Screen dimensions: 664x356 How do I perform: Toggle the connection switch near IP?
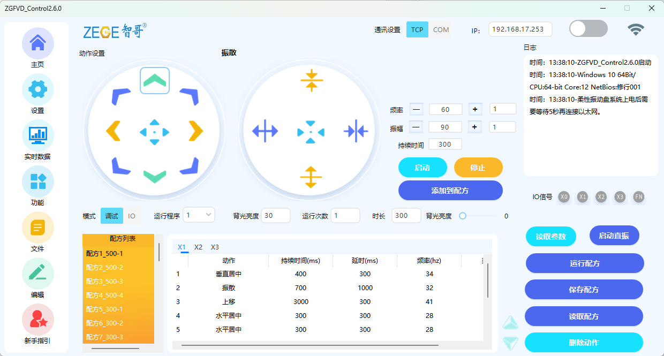click(588, 28)
